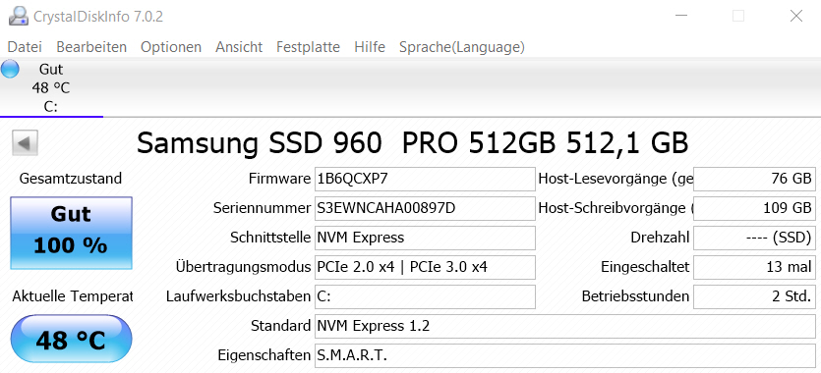This screenshot has width=821, height=373.
Task: Click the Firmware label
Action: coord(279,180)
